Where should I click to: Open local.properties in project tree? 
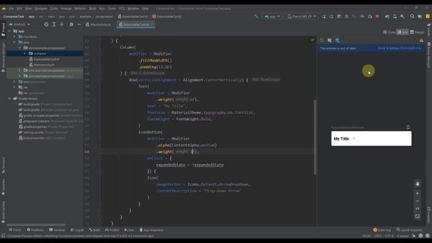click(x=42, y=138)
